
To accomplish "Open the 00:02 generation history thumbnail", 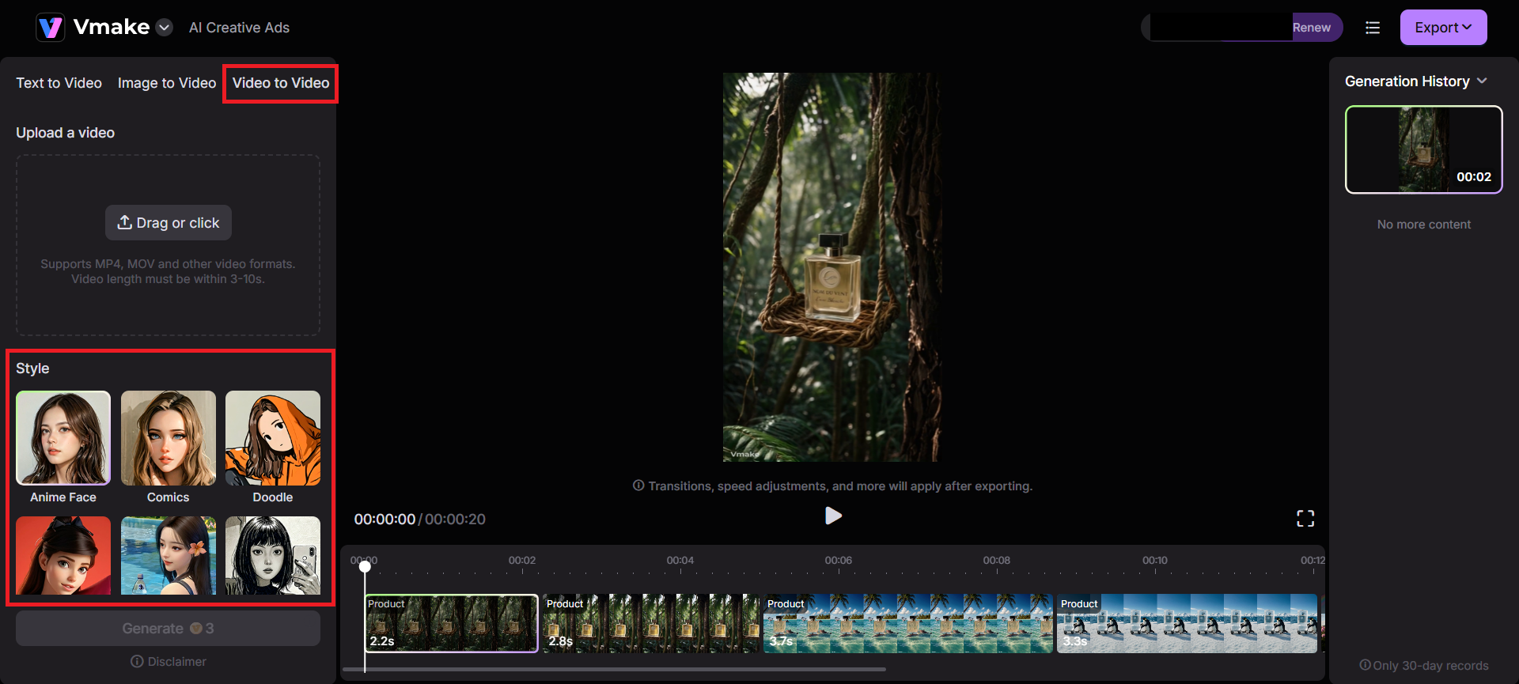I will 1423,149.
